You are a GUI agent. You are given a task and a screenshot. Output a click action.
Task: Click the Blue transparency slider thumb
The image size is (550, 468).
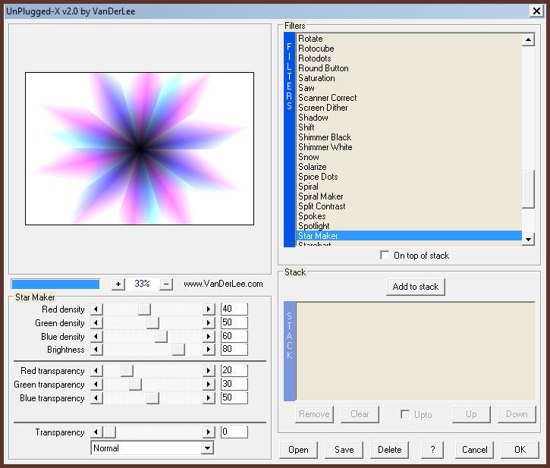pos(152,397)
